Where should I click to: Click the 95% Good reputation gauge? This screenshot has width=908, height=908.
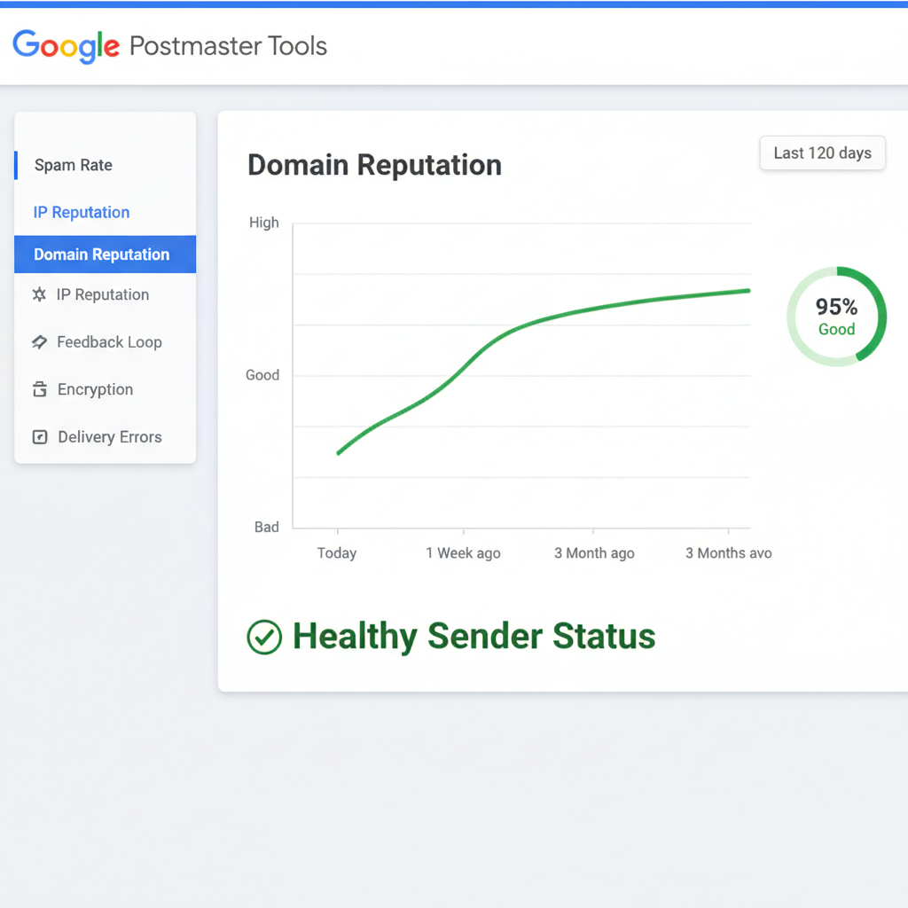(836, 315)
